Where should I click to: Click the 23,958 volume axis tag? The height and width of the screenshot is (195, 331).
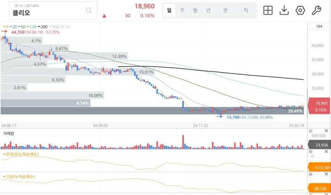pos(319,145)
